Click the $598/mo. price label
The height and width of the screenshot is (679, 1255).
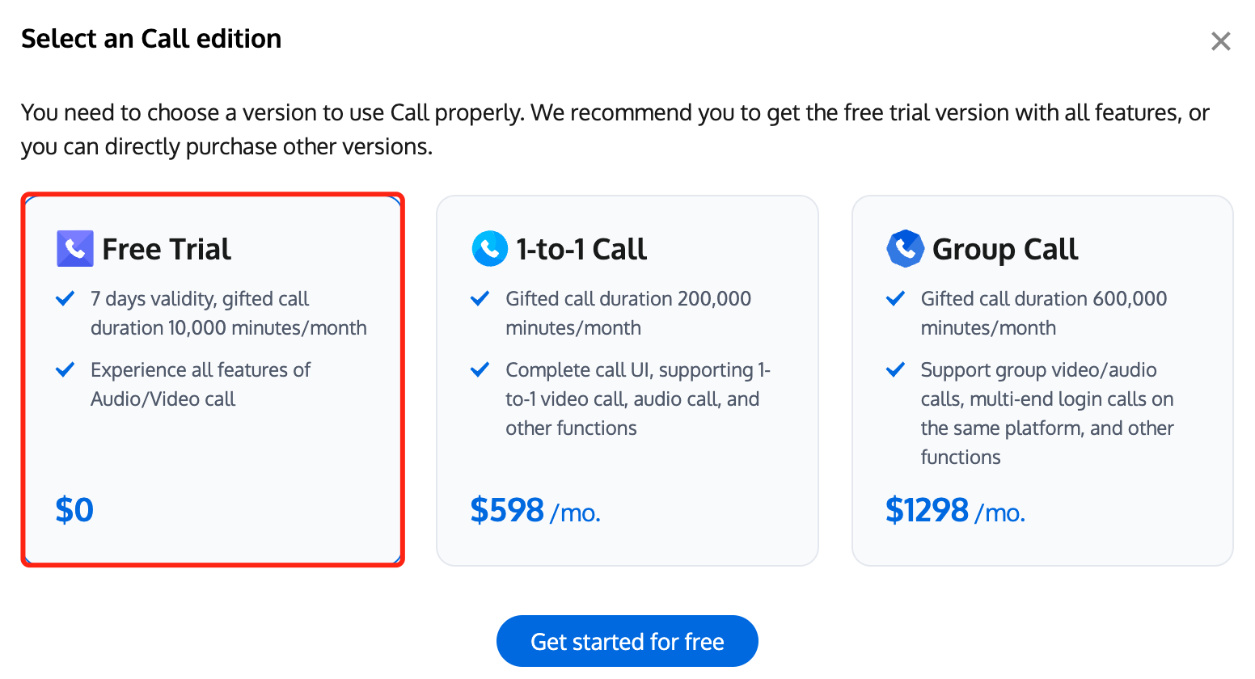point(535,511)
